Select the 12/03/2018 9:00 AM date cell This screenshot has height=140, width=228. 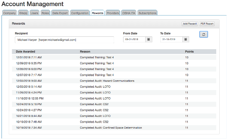[x=29, y=81]
